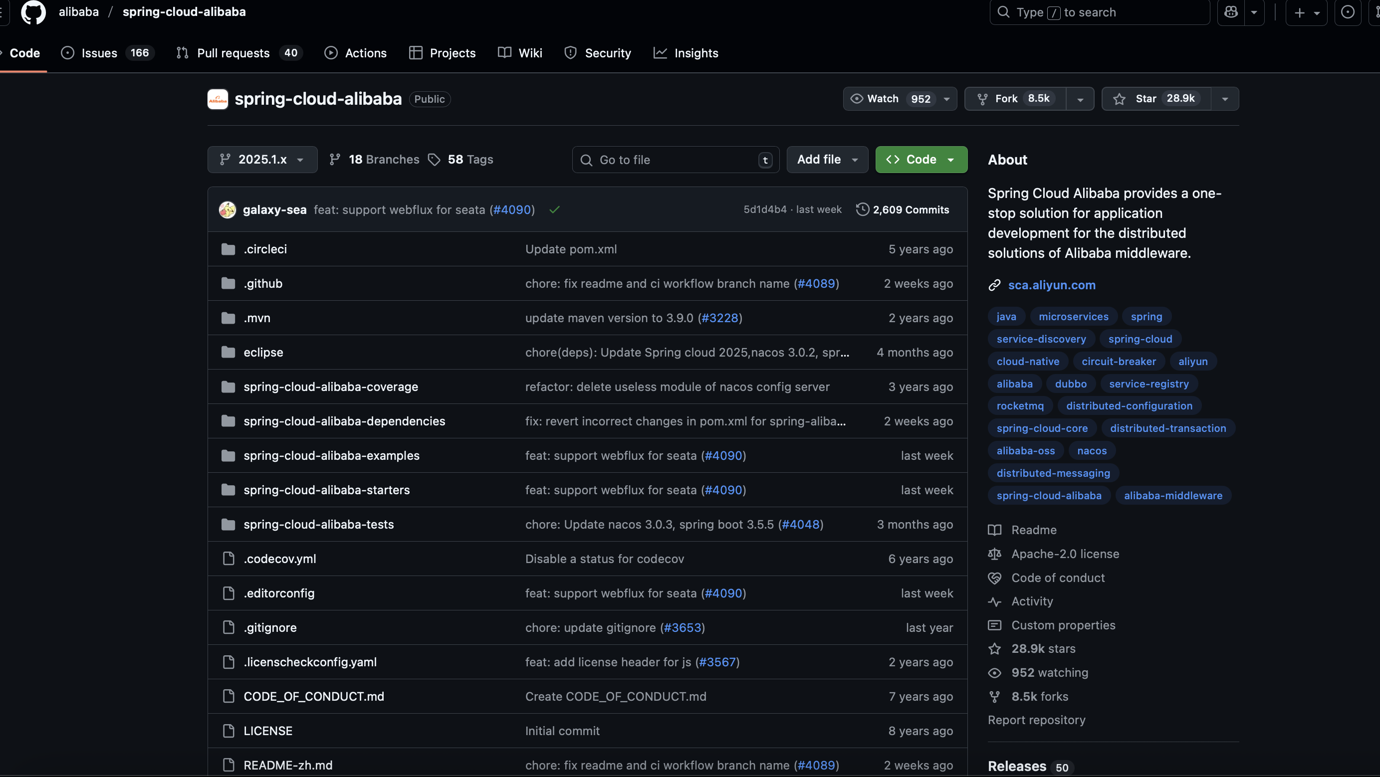Click the microservices topic tag
1380x777 pixels.
pyautogui.click(x=1073, y=317)
